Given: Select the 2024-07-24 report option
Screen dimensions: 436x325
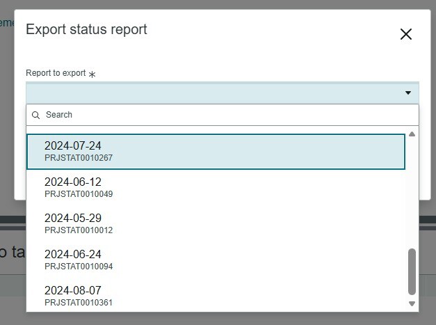Looking at the screenshot, I should (x=216, y=152).
